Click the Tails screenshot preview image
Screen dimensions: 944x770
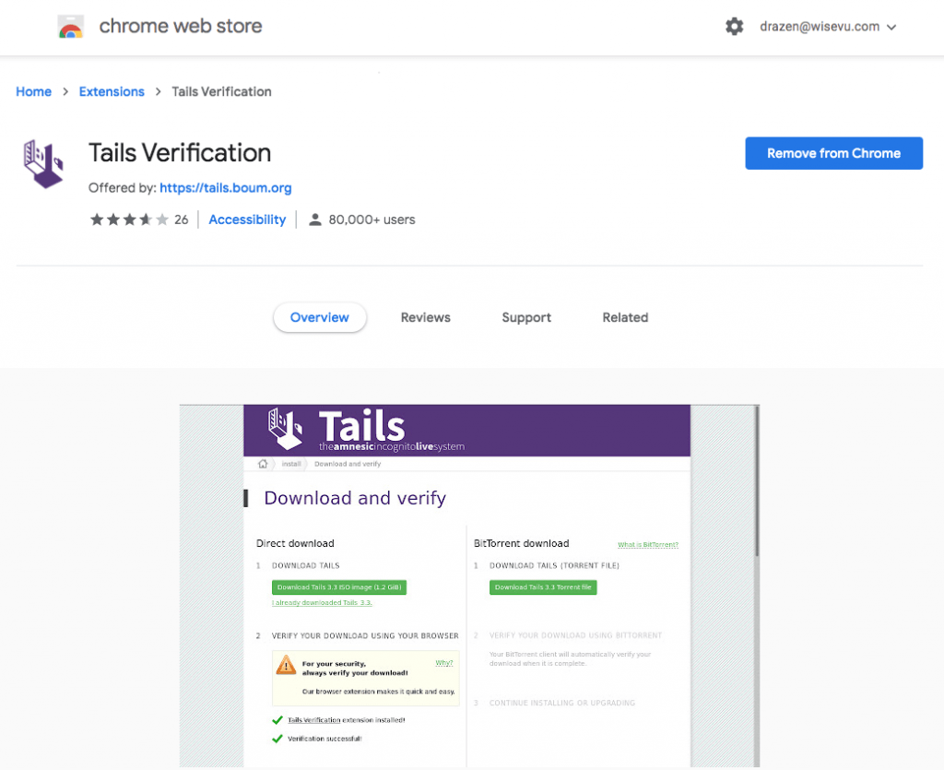(x=469, y=586)
